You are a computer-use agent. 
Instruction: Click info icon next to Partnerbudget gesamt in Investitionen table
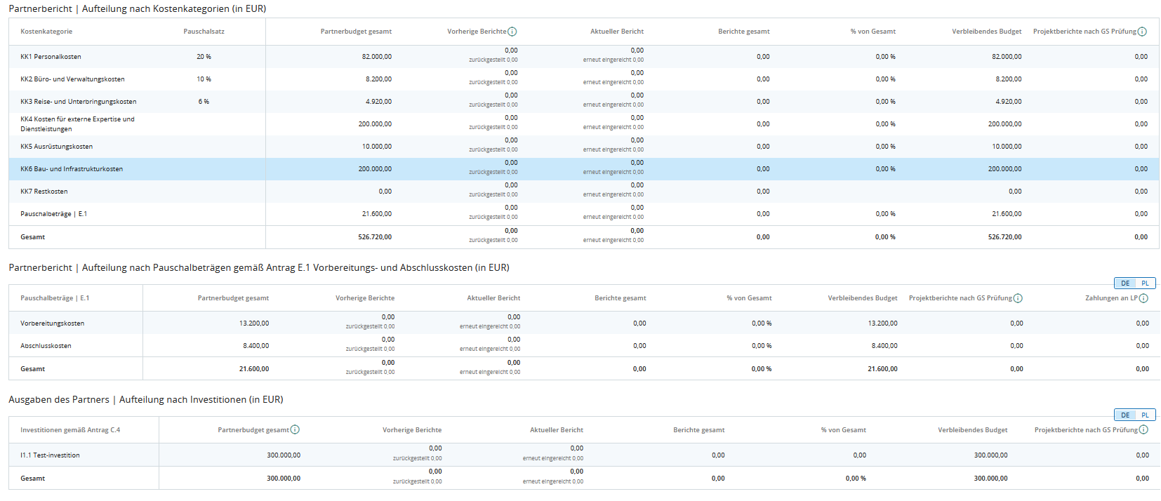pyautogui.click(x=295, y=429)
